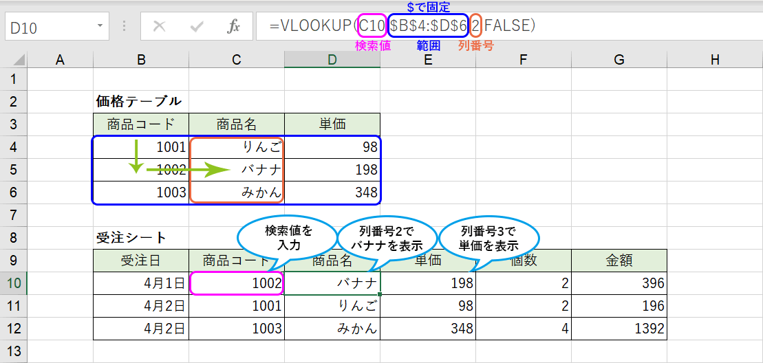Select column C header
This screenshot has width=763, height=363.
click(x=237, y=59)
